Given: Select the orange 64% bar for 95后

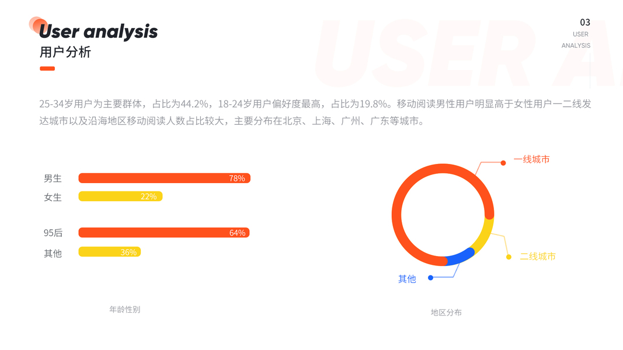Looking at the screenshot, I should pyautogui.click(x=164, y=233).
